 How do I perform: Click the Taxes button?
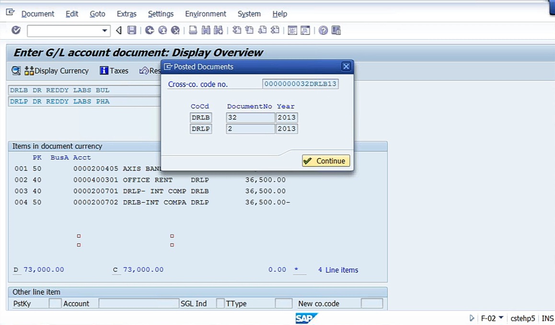click(x=114, y=71)
